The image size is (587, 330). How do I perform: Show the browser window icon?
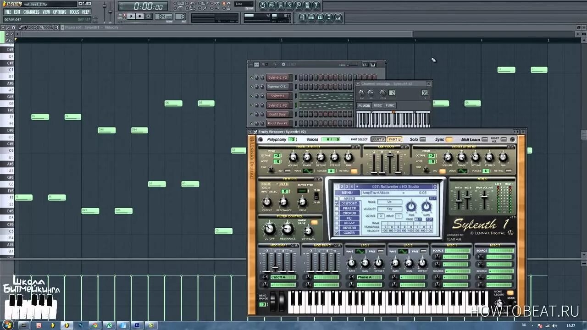pyautogui.click(x=329, y=17)
